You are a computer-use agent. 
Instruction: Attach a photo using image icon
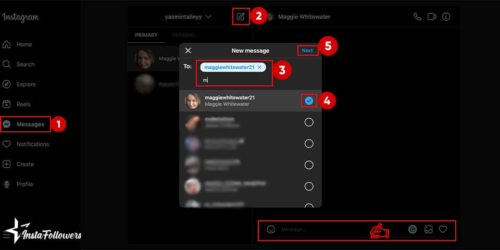click(x=429, y=229)
